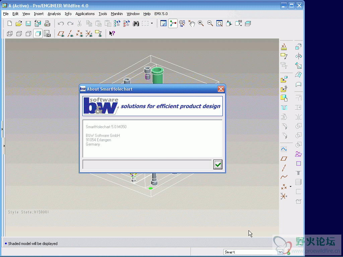Toggle datum planes visibility
Viewport: 343px width, 257px height.
61,34
